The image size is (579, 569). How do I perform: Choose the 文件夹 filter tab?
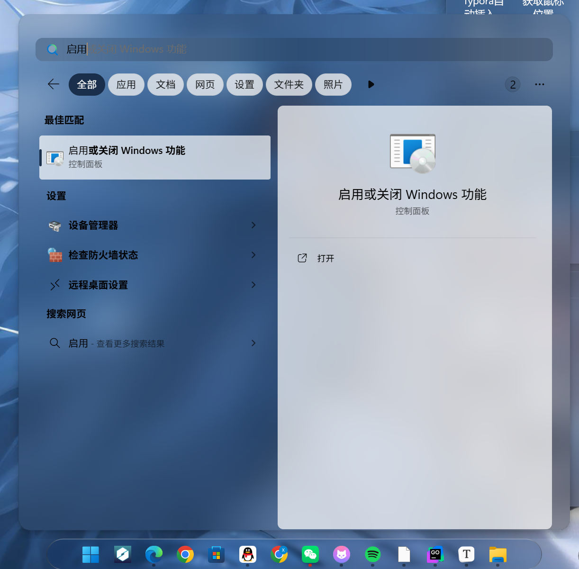click(x=289, y=84)
